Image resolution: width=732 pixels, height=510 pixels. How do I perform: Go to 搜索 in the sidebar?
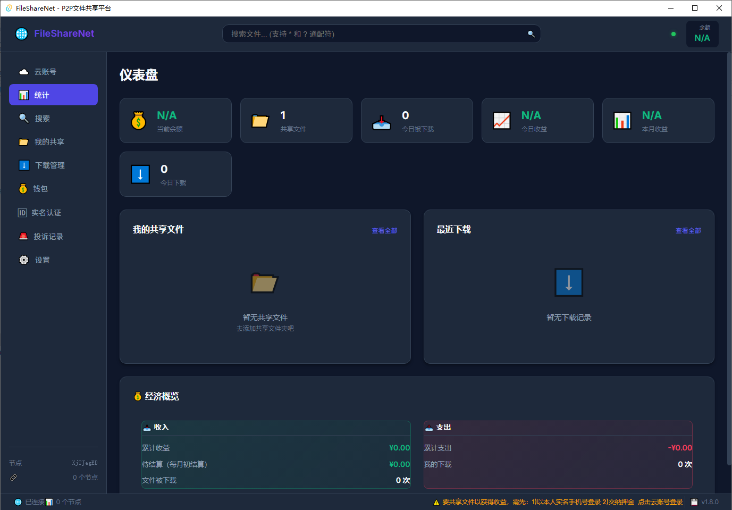53,118
